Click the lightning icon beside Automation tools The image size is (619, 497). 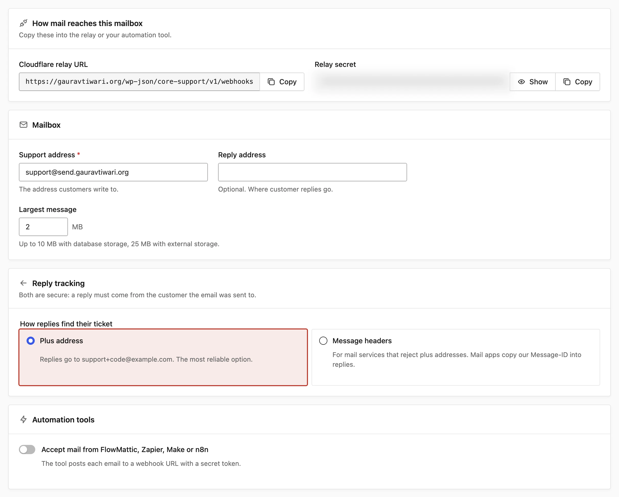(23, 419)
